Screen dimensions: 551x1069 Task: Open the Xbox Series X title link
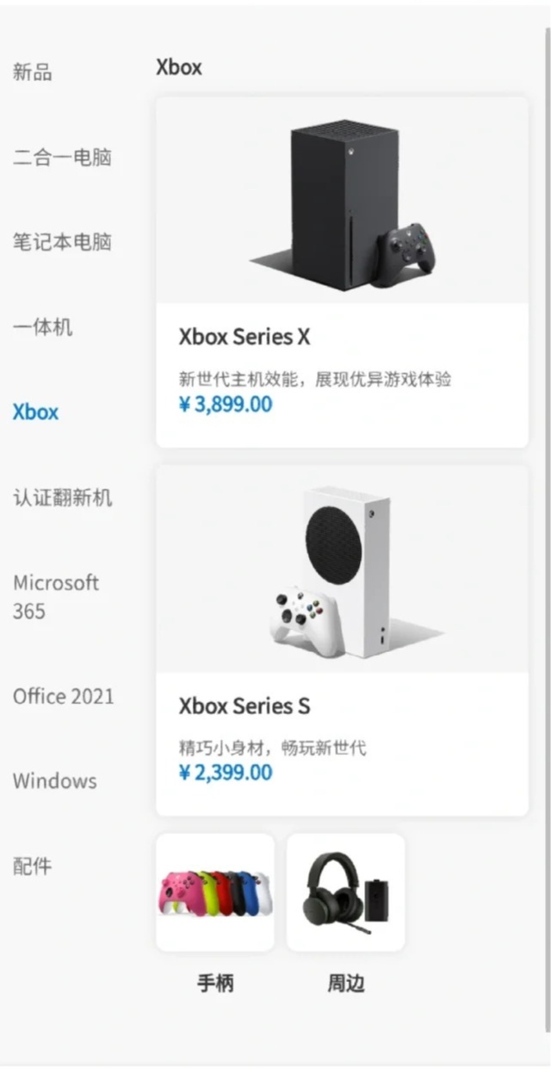pyautogui.click(x=245, y=337)
